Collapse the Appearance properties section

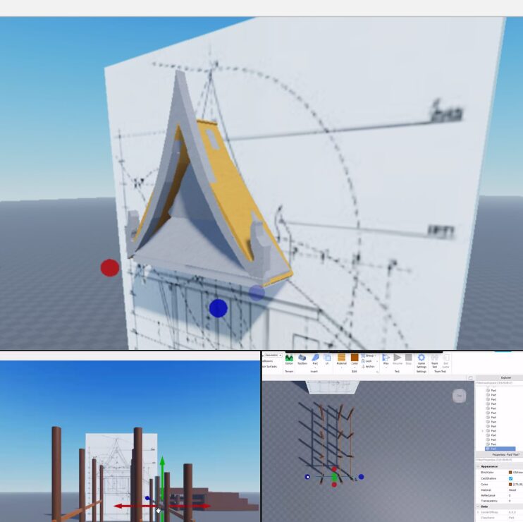click(x=479, y=466)
